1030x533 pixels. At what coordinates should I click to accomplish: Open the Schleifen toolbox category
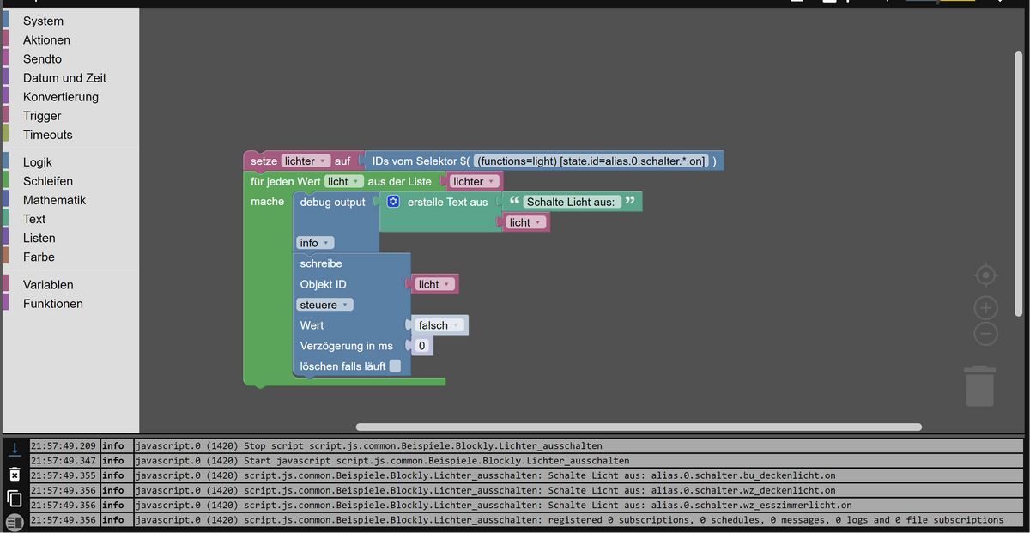47,180
